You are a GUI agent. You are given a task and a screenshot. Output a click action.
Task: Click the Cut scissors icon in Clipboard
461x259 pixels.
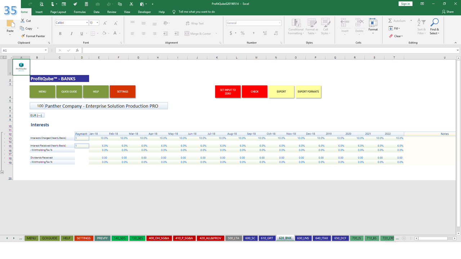tap(23, 21)
